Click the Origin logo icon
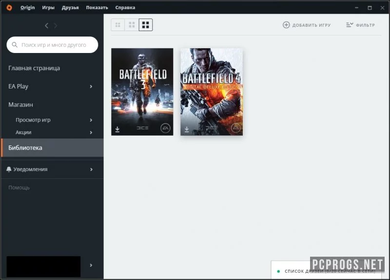This screenshot has height=280, width=390. point(9,8)
